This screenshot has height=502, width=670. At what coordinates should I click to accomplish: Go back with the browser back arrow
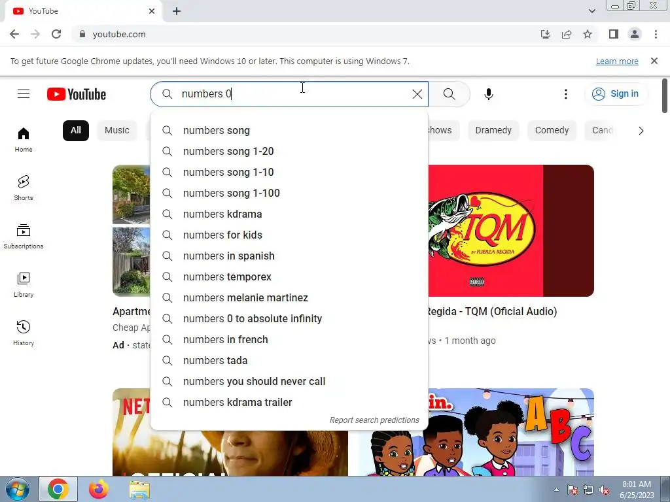(14, 34)
